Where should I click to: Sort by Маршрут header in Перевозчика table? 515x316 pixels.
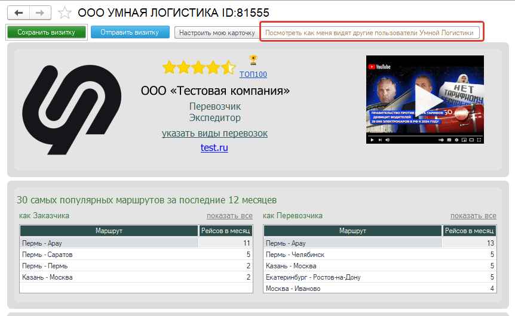(352, 231)
